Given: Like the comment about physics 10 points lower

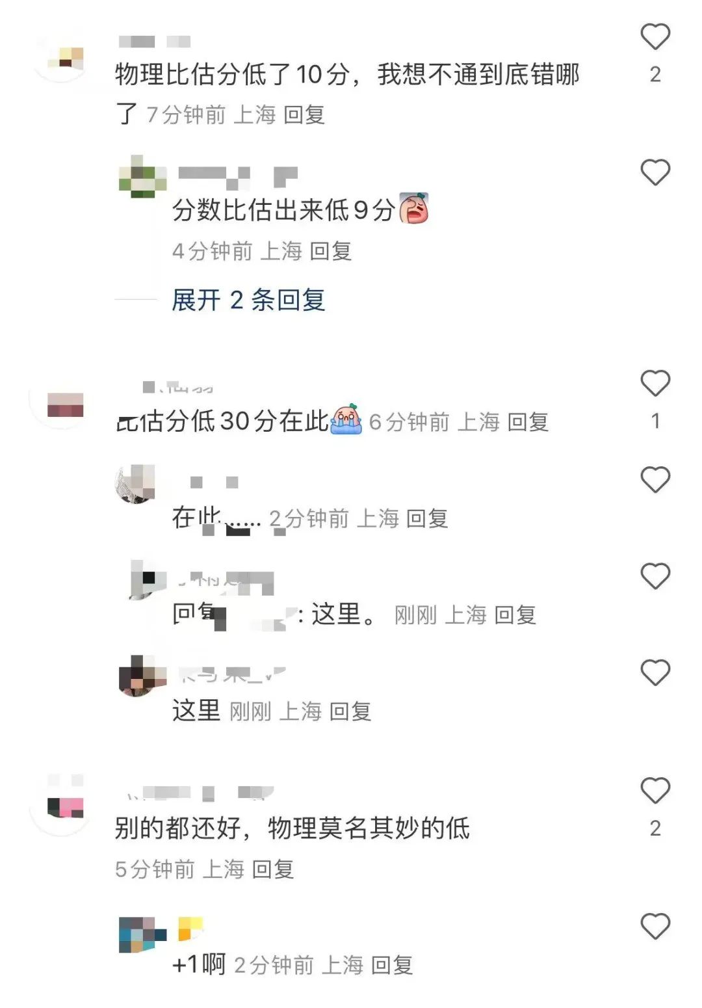Looking at the screenshot, I should 655,36.
